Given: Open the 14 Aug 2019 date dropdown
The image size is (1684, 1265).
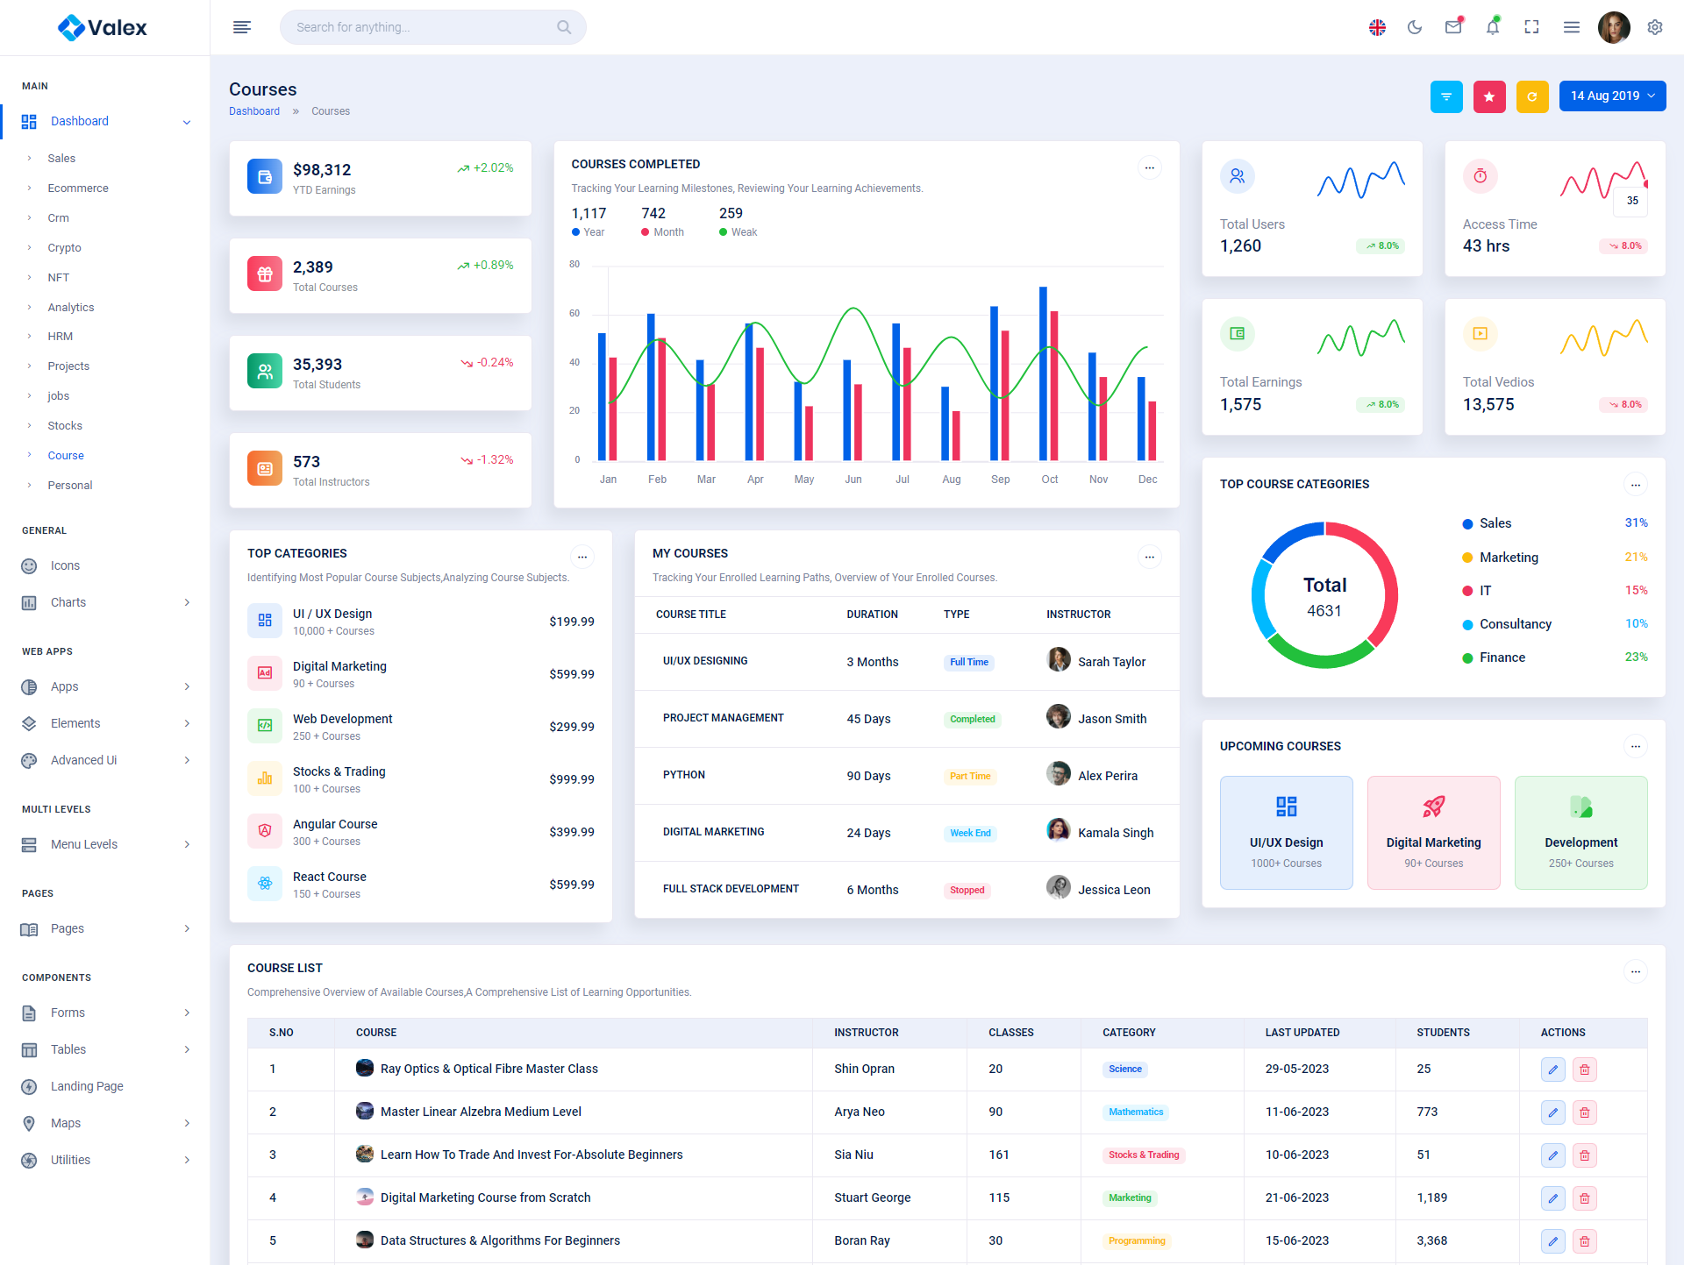Looking at the screenshot, I should pos(1612,96).
